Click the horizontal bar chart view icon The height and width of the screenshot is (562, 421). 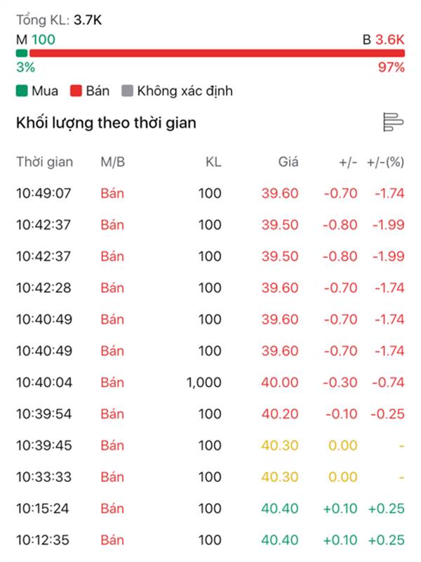coord(393,122)
